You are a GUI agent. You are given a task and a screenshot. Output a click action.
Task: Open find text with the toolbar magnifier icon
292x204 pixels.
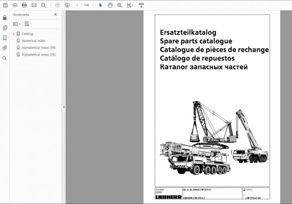tap(44, 5)
